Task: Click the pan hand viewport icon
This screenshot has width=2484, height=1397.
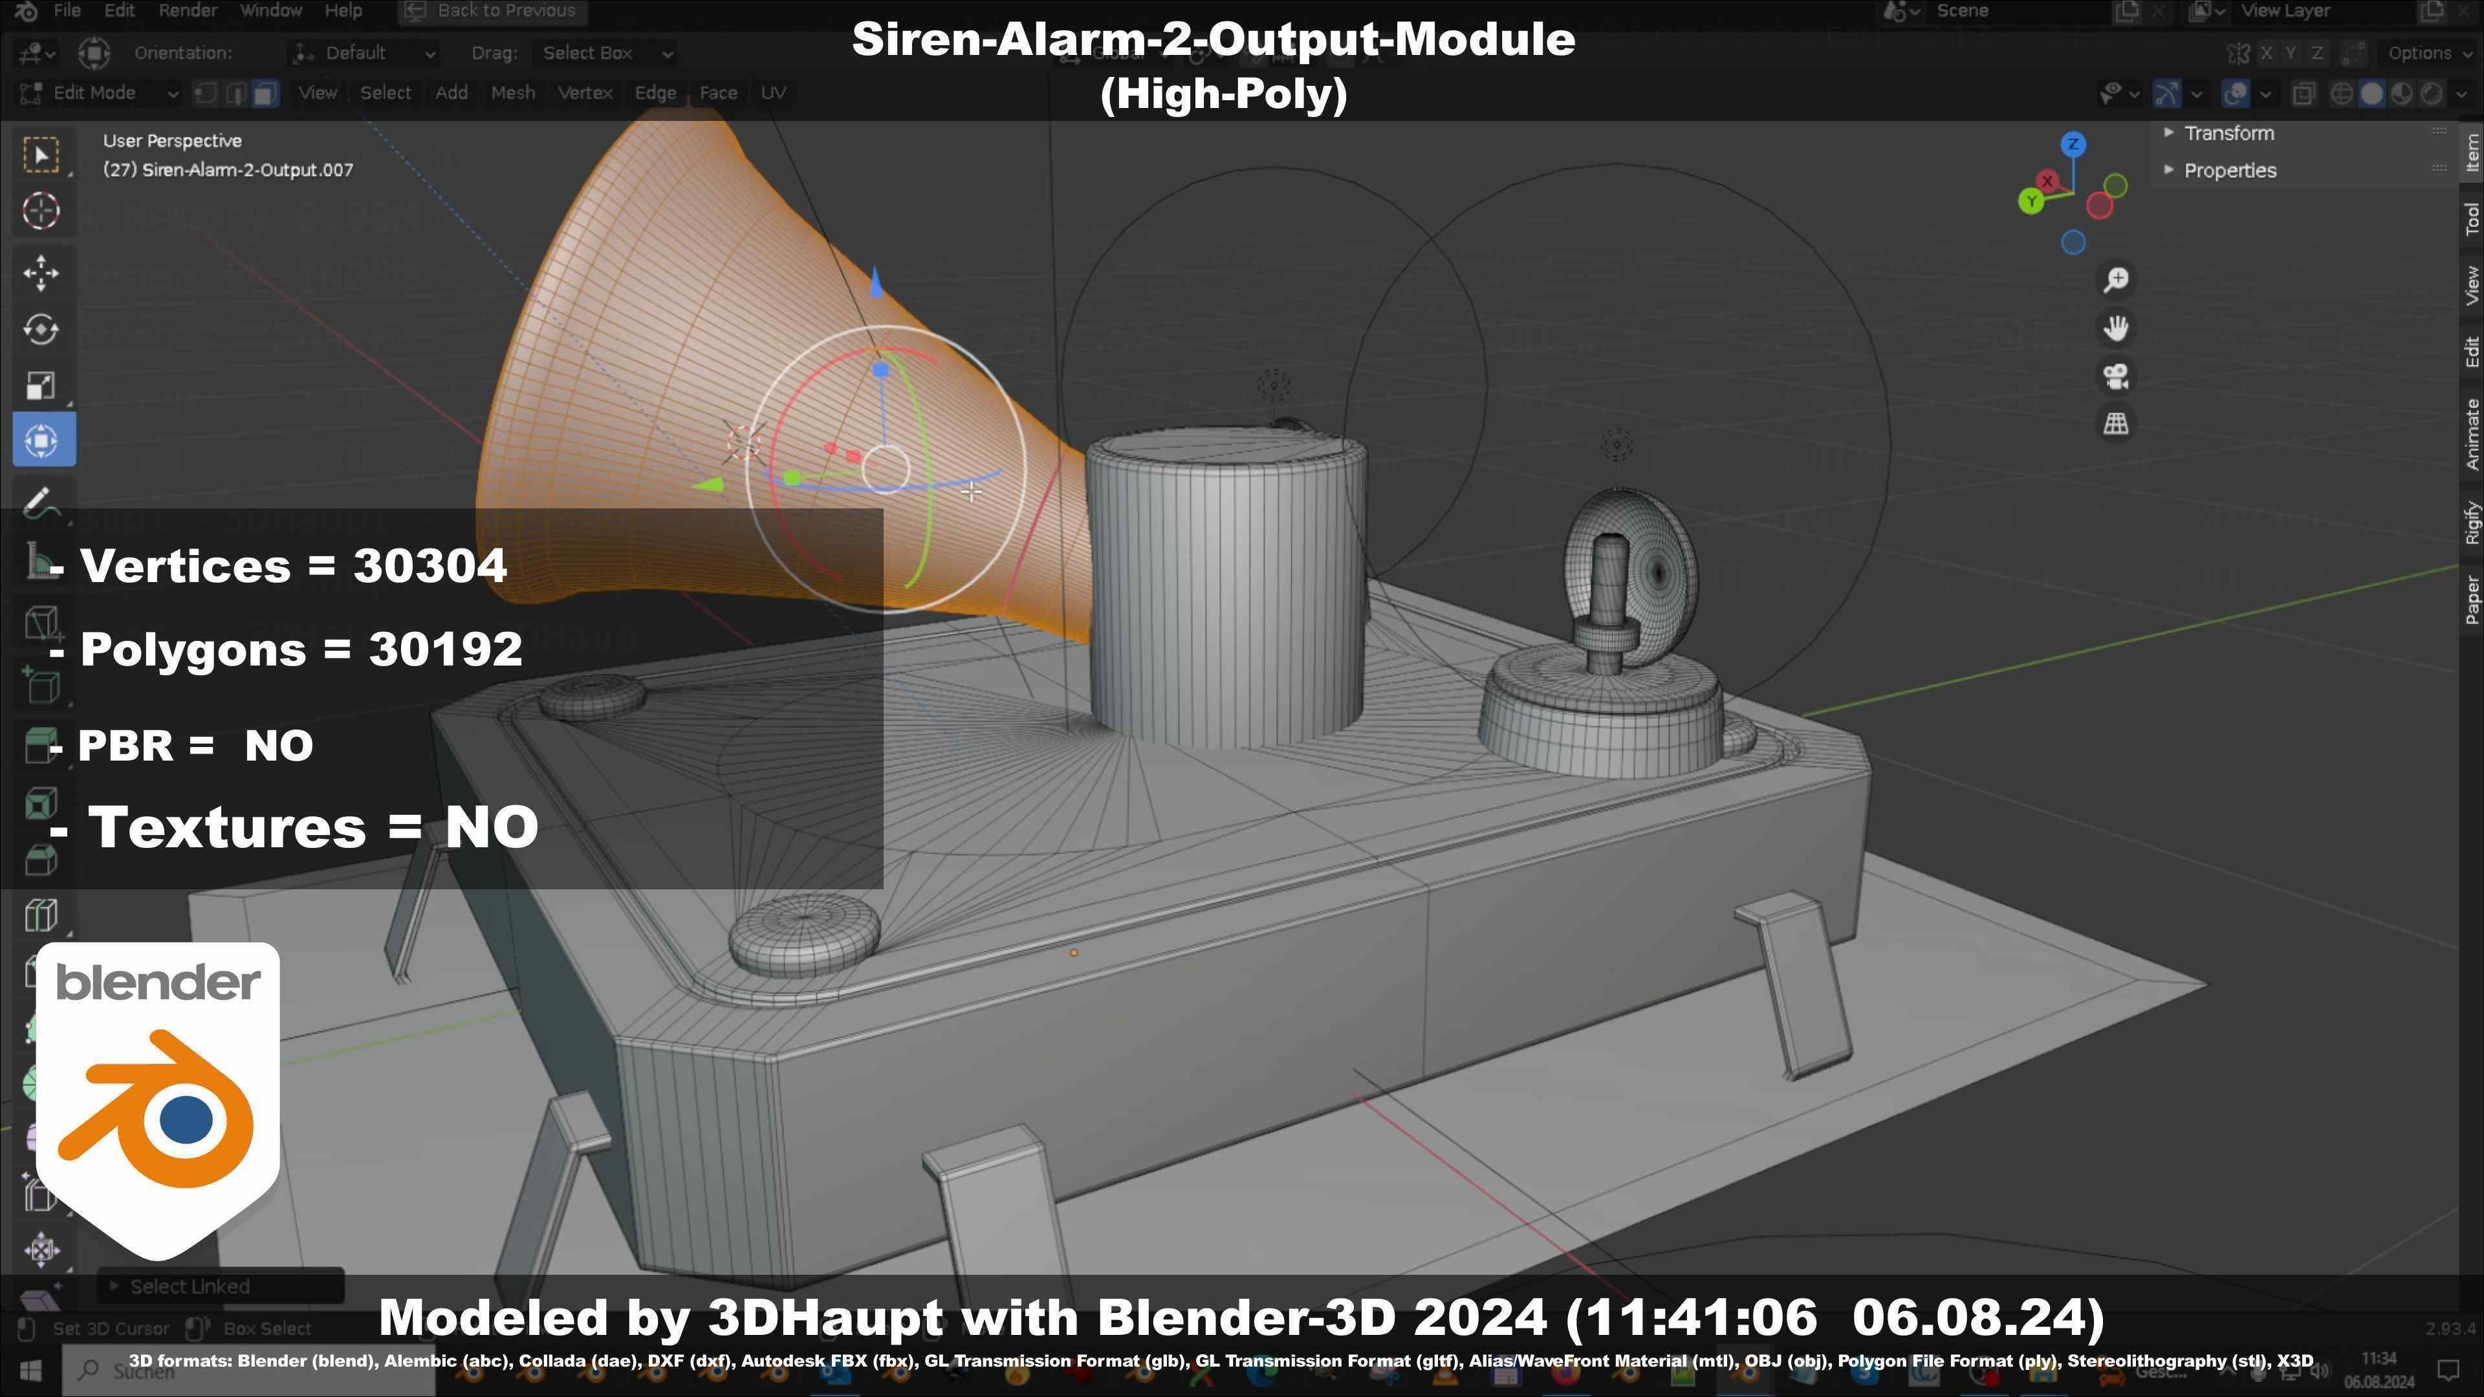Action: point(2116,328)
